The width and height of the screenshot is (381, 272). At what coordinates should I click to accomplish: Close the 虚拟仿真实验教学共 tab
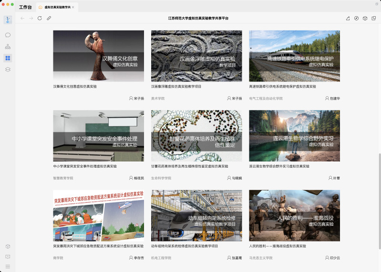(x=73, y=7)
